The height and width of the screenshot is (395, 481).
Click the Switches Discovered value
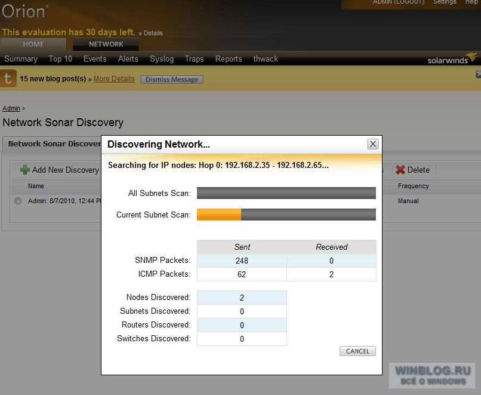coord(242,339)
